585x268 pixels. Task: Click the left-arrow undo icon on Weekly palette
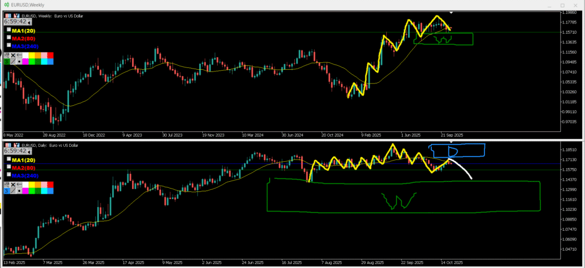click(19, 55)
